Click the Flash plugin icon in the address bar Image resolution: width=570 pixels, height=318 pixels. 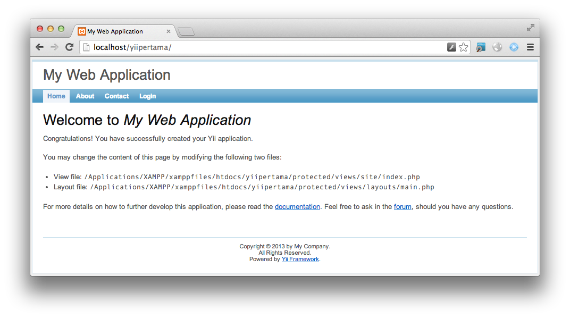pyautogui.click(x=451, y=47)
